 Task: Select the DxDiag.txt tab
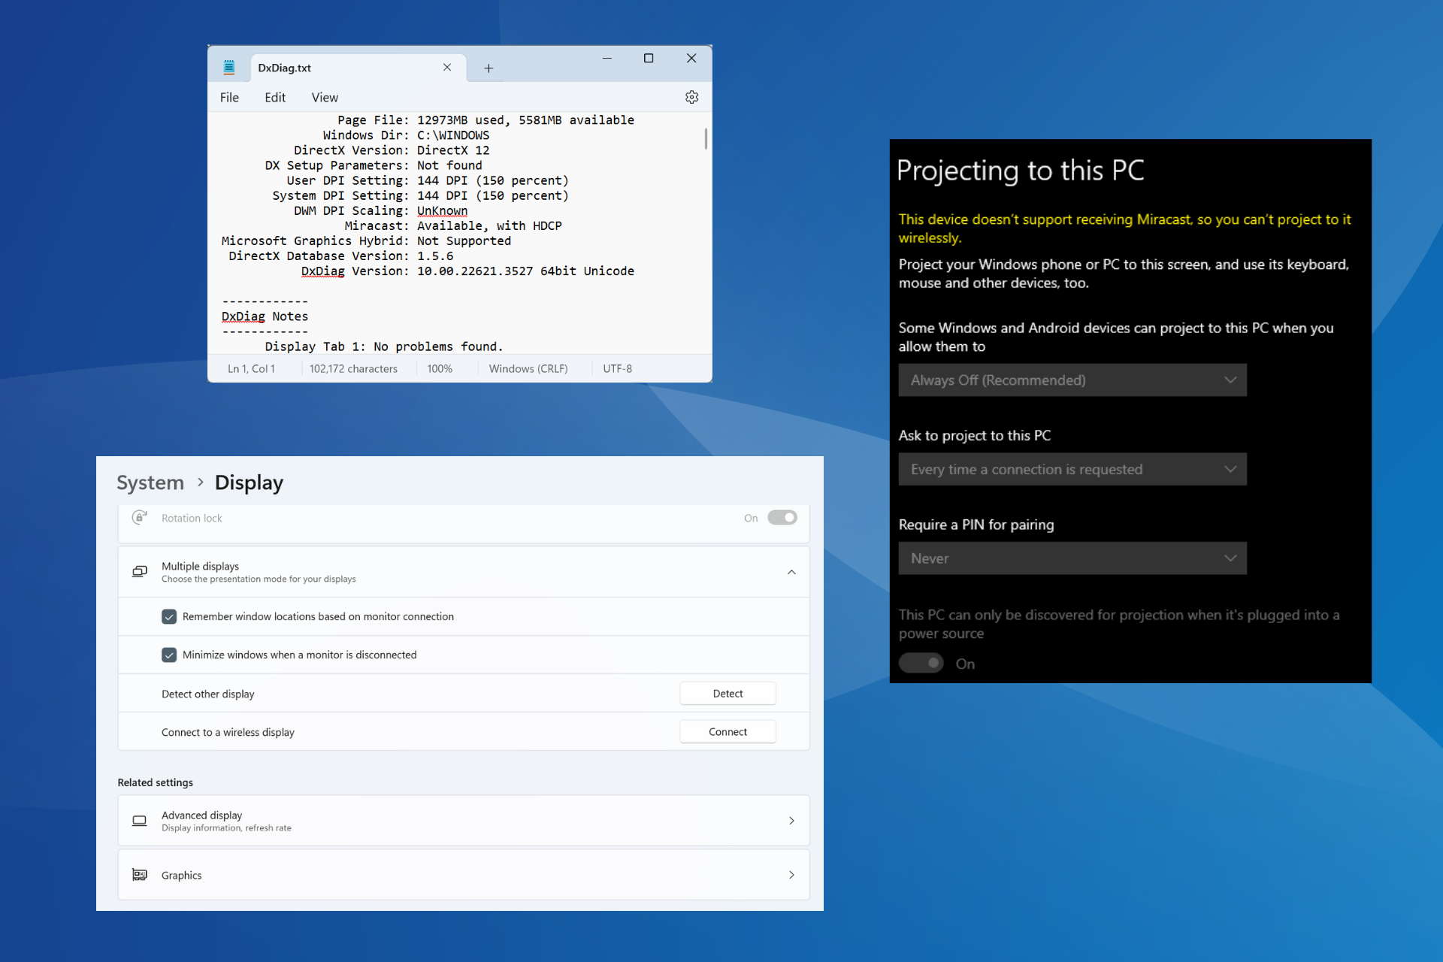358,68
